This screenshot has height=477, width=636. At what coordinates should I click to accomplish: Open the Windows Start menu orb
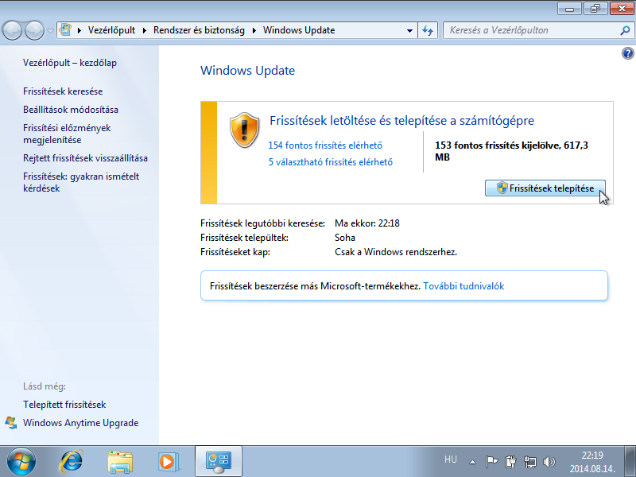tap(21, 461)
